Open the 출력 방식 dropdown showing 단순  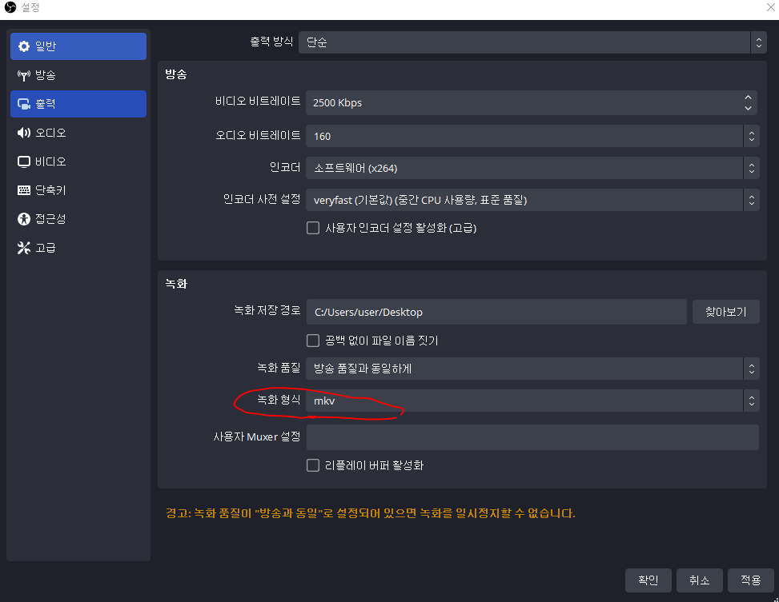click(532, 42)
